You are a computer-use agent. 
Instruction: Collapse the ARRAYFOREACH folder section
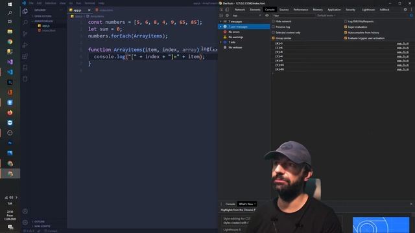(x=43, y=21)
